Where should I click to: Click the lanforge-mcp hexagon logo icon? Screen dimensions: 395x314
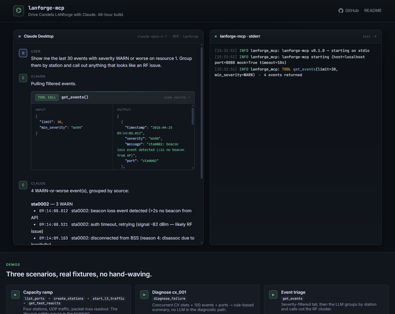19,11
